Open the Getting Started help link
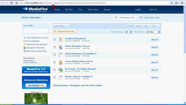This screenshot has height=105, width=186. (28, 61)
